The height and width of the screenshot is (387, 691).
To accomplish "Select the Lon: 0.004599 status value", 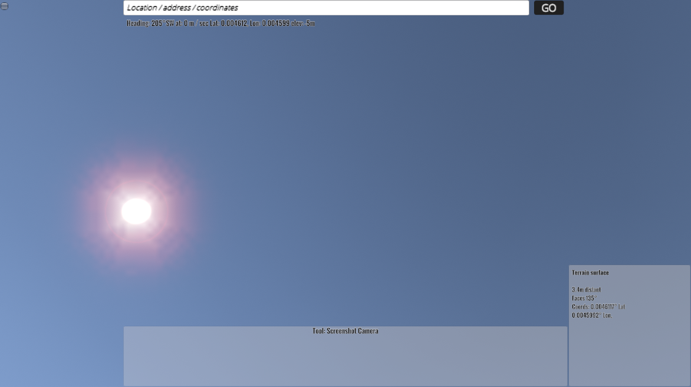I will pyautogui.click(x=269, y=24).
